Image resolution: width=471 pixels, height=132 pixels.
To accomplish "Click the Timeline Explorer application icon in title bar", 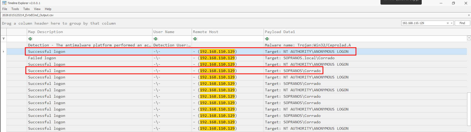I will click(x=4, y=3).
